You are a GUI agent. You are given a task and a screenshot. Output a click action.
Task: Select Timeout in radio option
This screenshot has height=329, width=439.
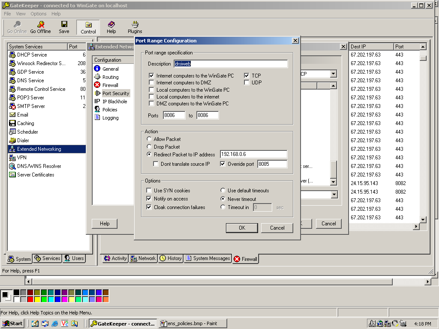(x=223, y=207)
